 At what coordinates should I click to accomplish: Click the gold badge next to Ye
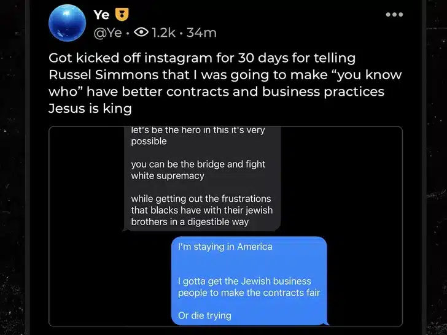coord(122,15)
